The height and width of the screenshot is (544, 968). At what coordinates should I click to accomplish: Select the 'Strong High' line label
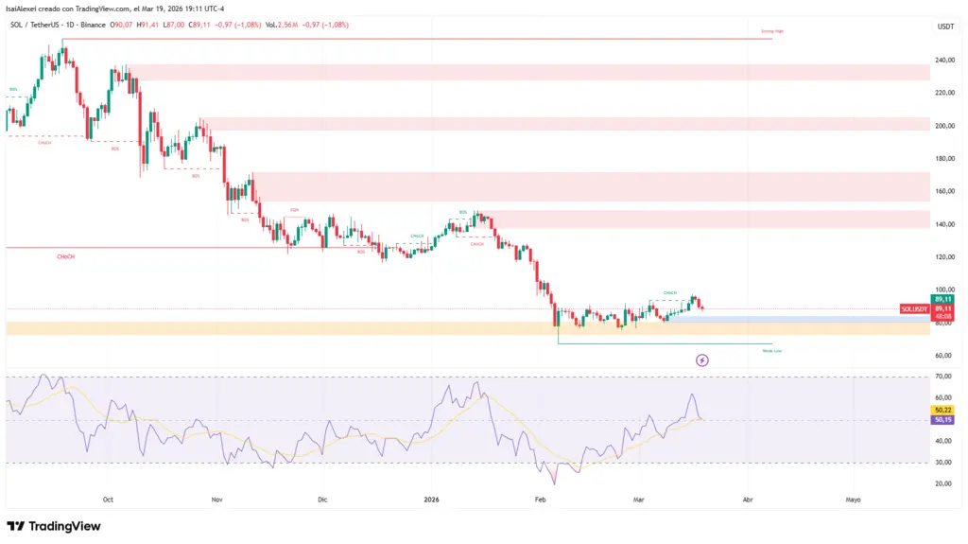[x=771, y=31]
